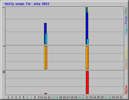129x100 pixels.
Task: Click the small red KBytes bar for day 11
Action: pos(46,93)
